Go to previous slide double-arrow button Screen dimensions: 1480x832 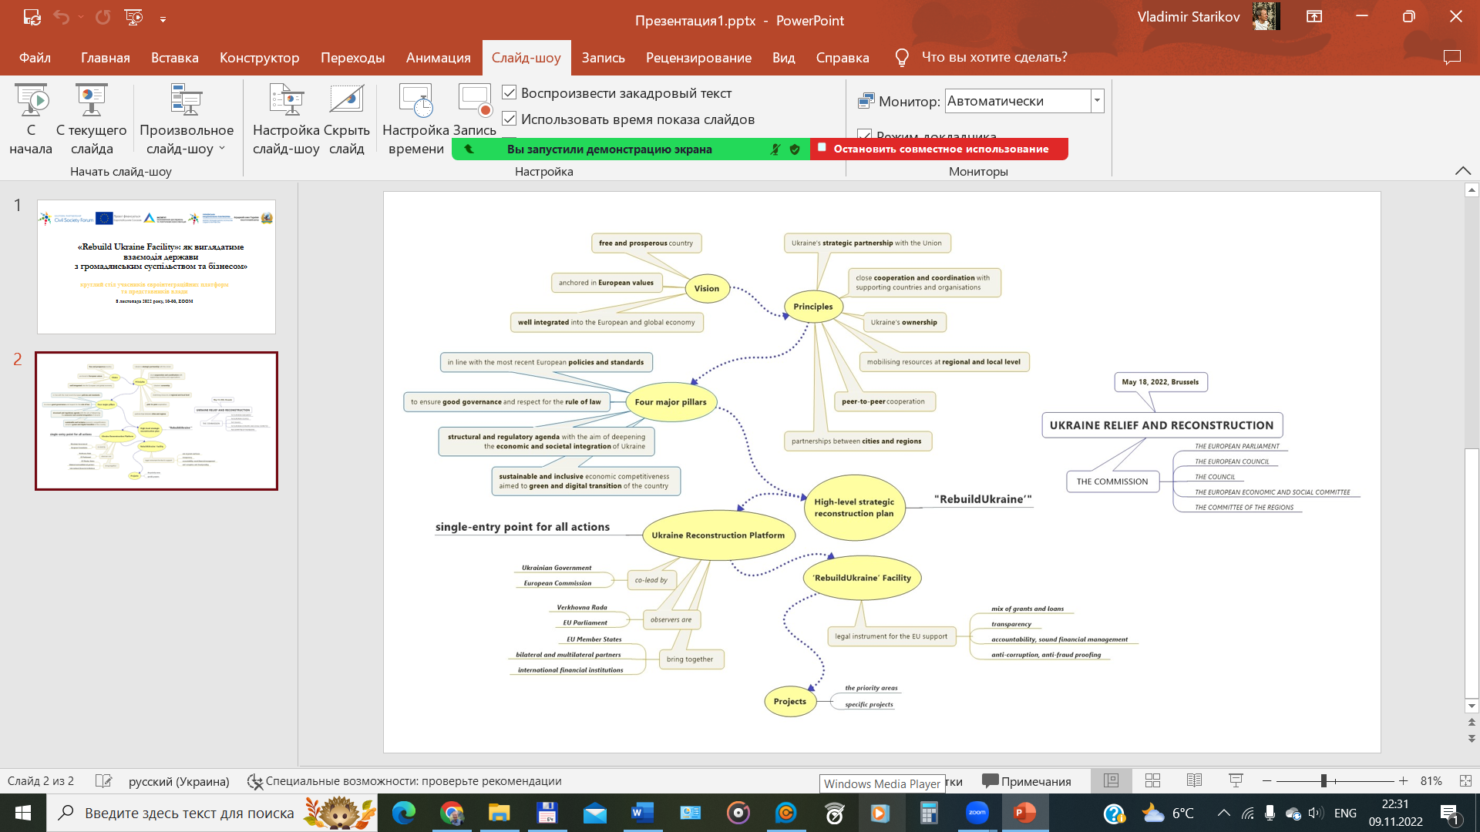(1471, 723)
